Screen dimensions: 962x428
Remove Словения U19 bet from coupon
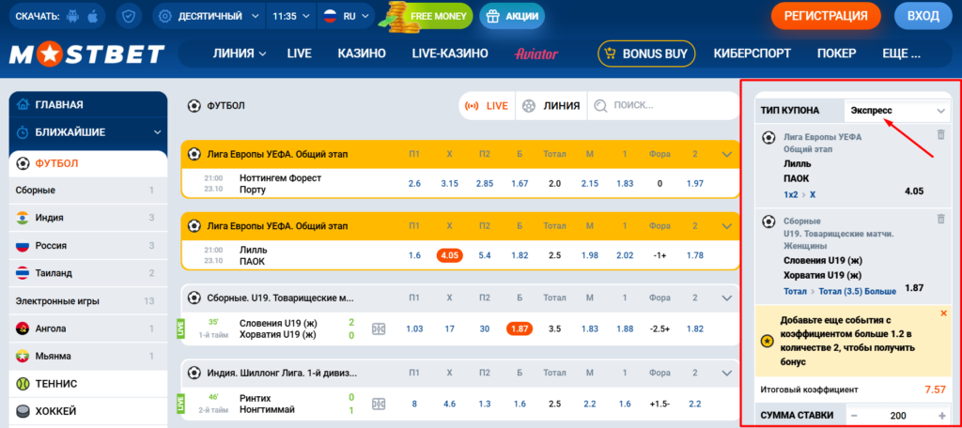[x=941, y=219]
